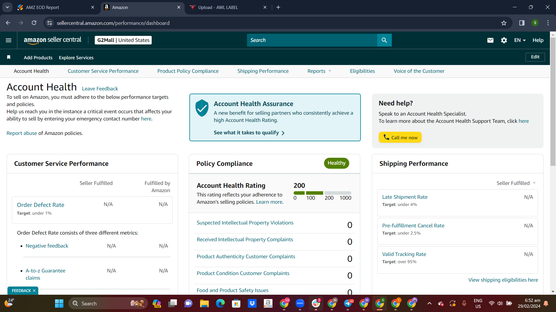Open Zoom from the taskbar

[300, 303]
